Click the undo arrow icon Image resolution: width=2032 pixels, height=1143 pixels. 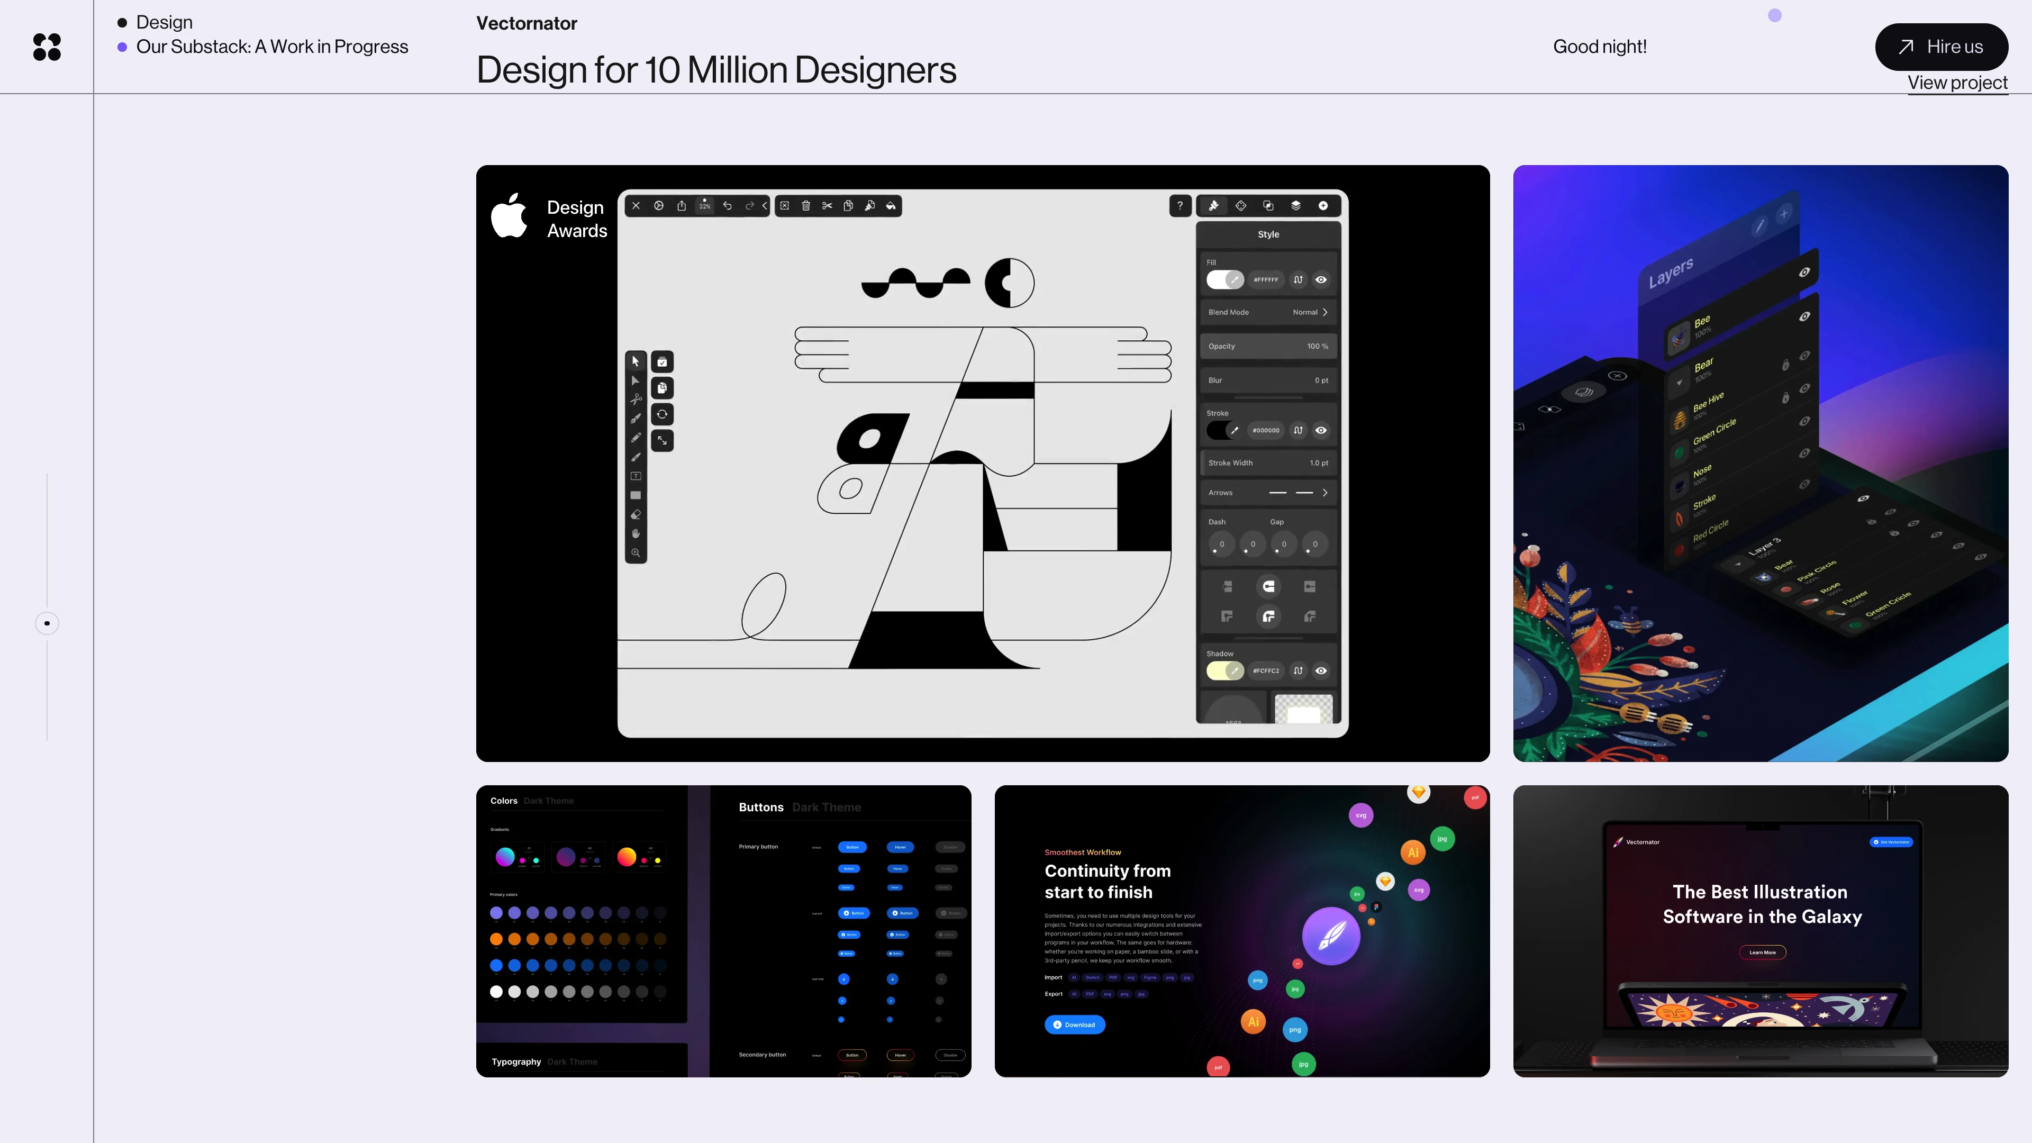727,206
